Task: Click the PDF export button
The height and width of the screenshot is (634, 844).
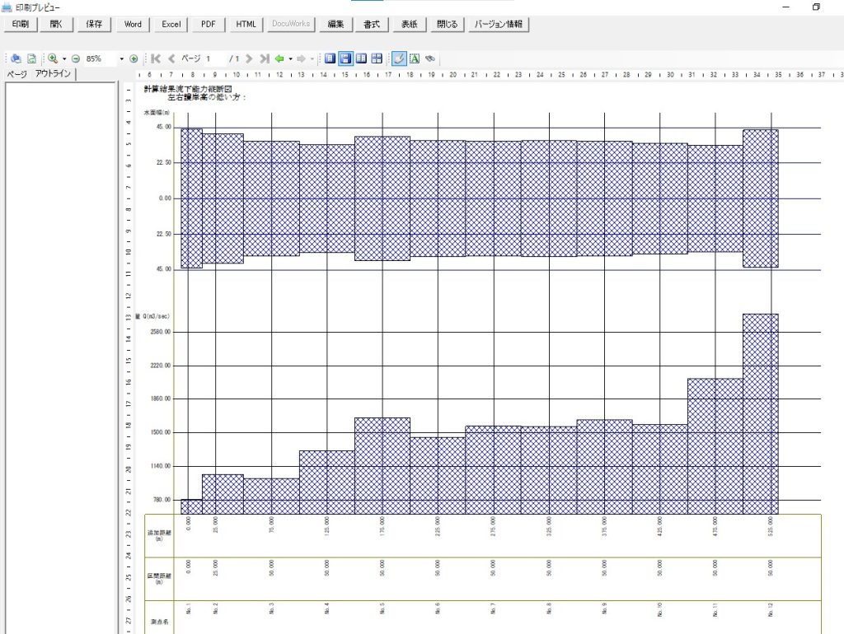Action: coord(209,24)
